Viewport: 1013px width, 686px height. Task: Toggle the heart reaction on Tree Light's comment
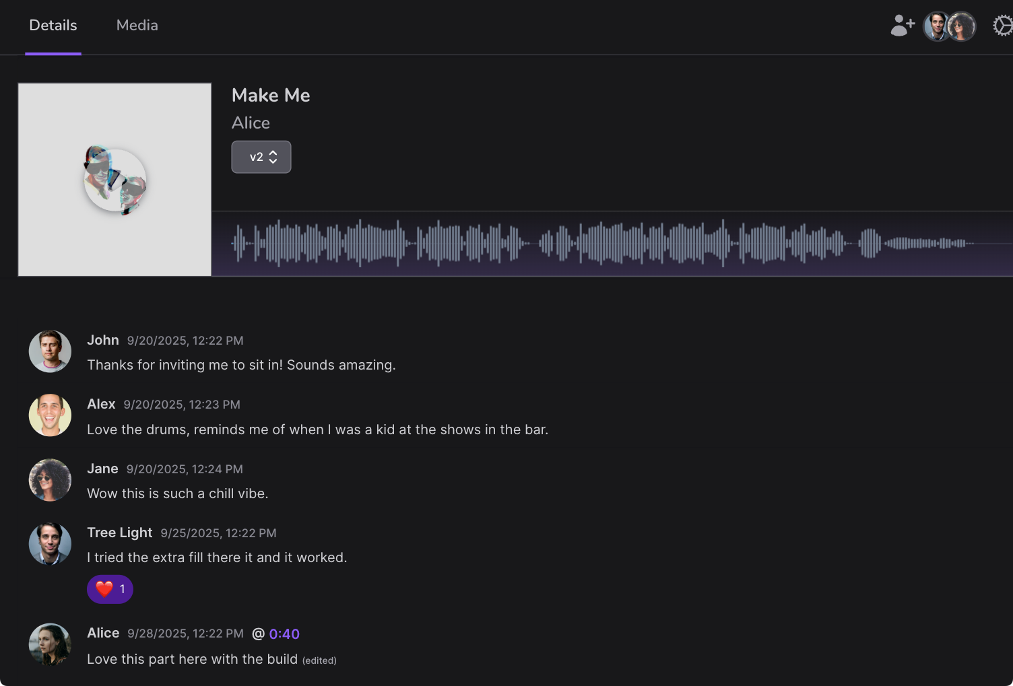(110, 588)
